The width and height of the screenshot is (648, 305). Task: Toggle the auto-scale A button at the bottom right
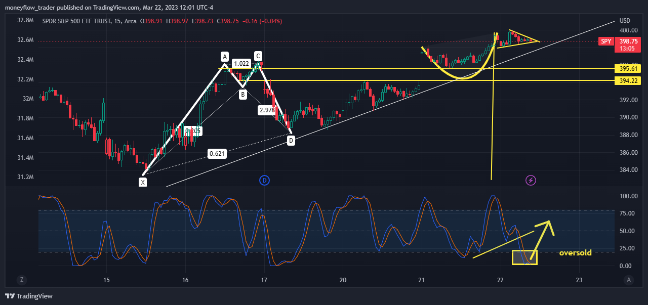[x=629, y=280]
